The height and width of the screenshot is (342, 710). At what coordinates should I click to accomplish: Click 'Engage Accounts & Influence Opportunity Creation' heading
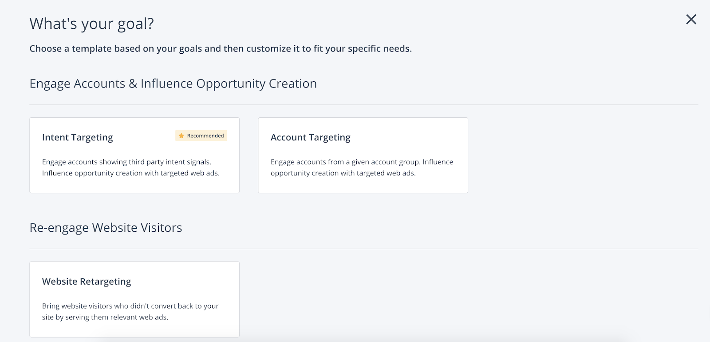click(173, 84)
